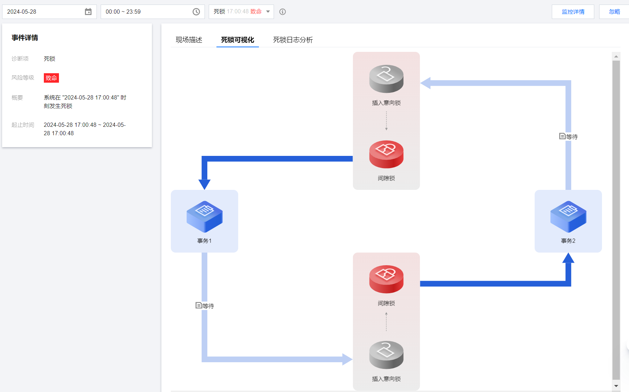Select the upper red 间隙锁 lock icon
Image resolution: width=629 pixels, height=392 pixels.
click(x=386, y=154)
